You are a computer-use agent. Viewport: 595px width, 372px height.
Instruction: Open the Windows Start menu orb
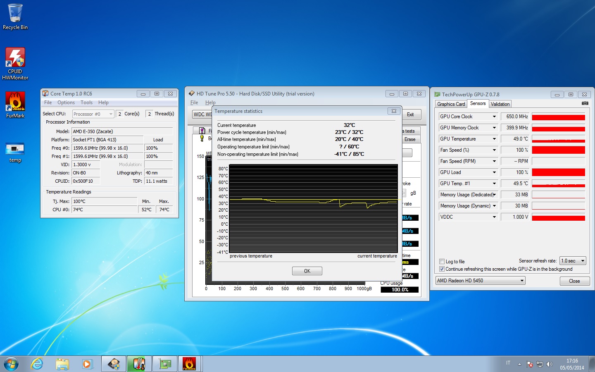[x=11, y=364]
